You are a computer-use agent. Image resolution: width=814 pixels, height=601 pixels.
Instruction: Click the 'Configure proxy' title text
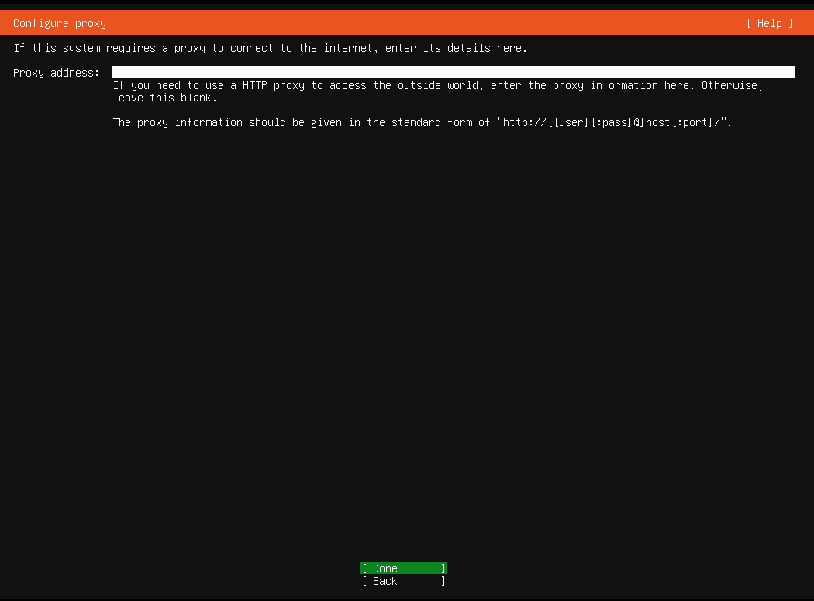pos(60,23)
